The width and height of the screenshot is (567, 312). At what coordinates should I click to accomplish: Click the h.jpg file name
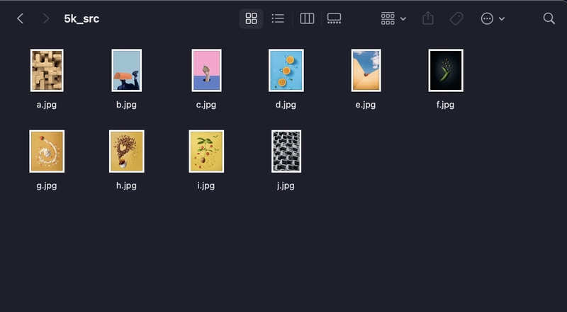point(127,185)
